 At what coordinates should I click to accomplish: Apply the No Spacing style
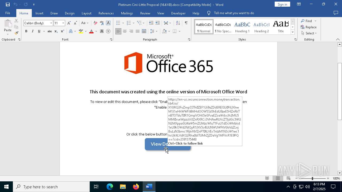(x=223, y=27)
